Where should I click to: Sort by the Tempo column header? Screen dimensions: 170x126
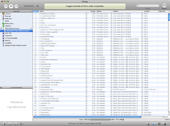(x=92, y=11)
